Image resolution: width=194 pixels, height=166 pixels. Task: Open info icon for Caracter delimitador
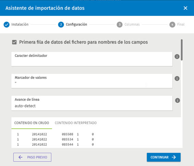[x=177, y=57]
